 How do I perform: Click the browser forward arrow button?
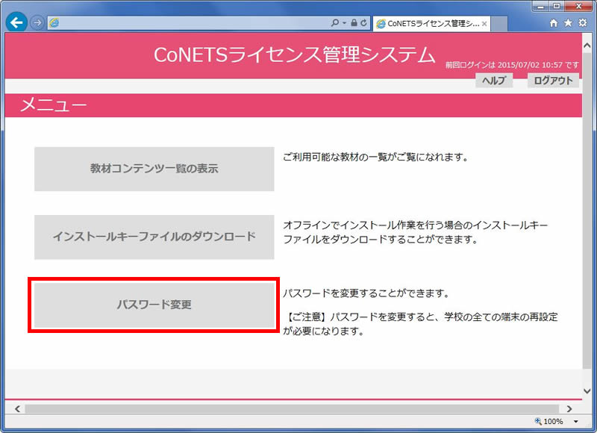tap(37, 23)
